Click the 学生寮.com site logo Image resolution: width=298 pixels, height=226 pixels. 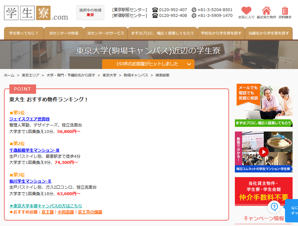click(36, 13)
